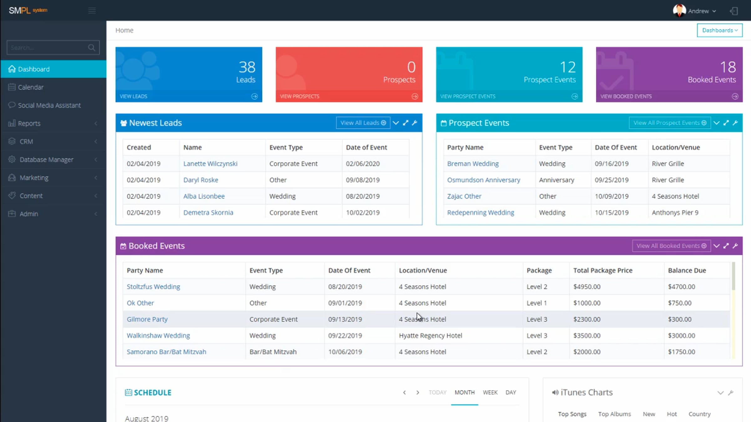Click the arrow icon on View Leads card
751x422 pixels.
(254, 96)
